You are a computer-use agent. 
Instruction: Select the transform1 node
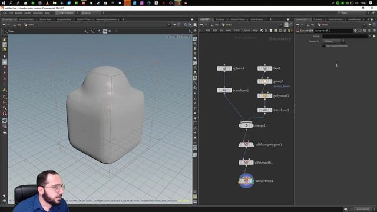pyautogui.click(x=224, y=90)
